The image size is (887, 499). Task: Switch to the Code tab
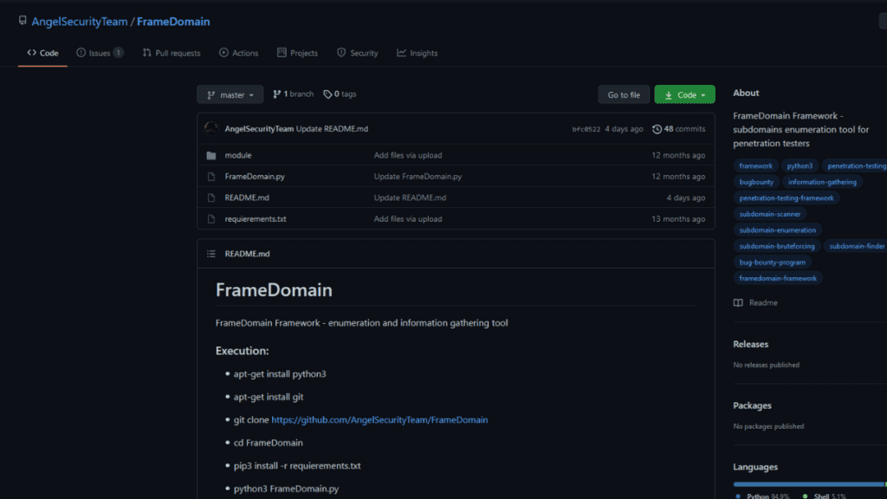[42, 53]
